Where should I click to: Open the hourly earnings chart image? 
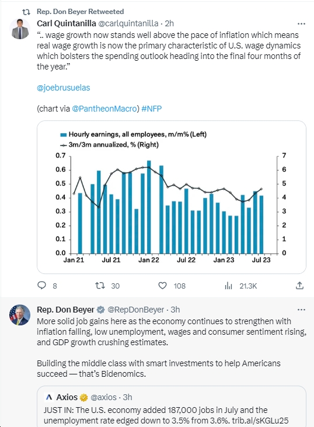172,197
